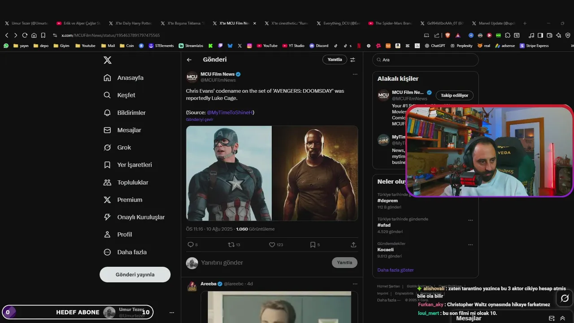Open the Kocaeli trending topic
Image resolution: width=574 pixels, height=323 pixels.
tap(385, 250)
